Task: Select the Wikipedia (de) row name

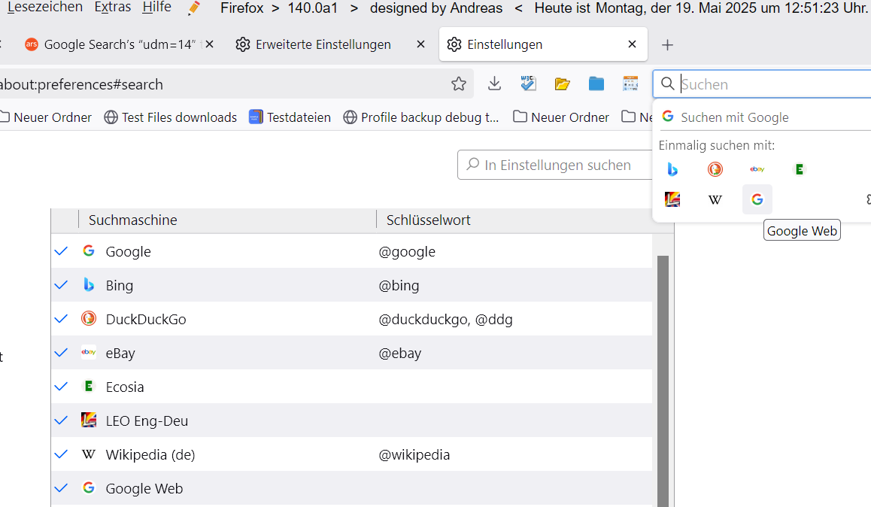Action: [150, 455]
